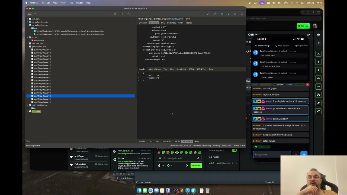Toggle SSL proxying padlock icon
Screen dimensions: 347x195
click(x=222, y=14)
